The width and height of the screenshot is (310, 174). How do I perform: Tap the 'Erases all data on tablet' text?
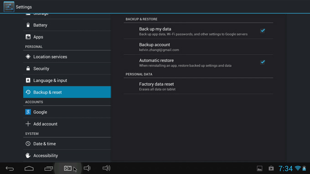(157, 89)
